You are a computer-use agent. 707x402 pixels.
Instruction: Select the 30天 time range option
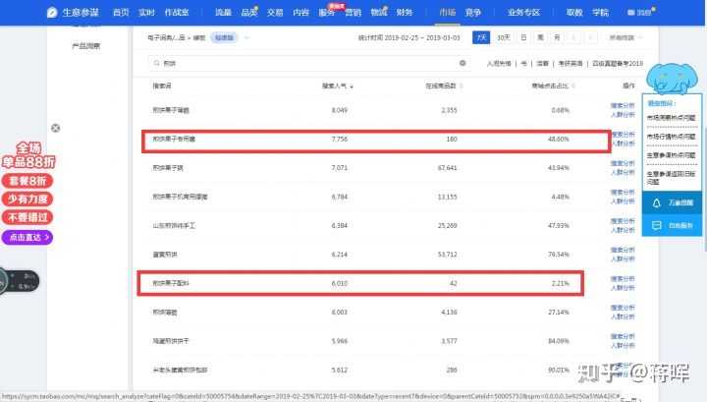click(503, 37)
